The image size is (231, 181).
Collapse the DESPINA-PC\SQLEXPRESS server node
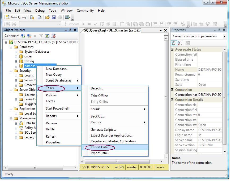6,42
